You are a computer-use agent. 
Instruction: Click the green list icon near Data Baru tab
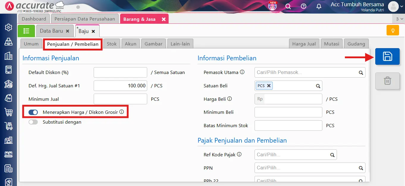point(26,31)
